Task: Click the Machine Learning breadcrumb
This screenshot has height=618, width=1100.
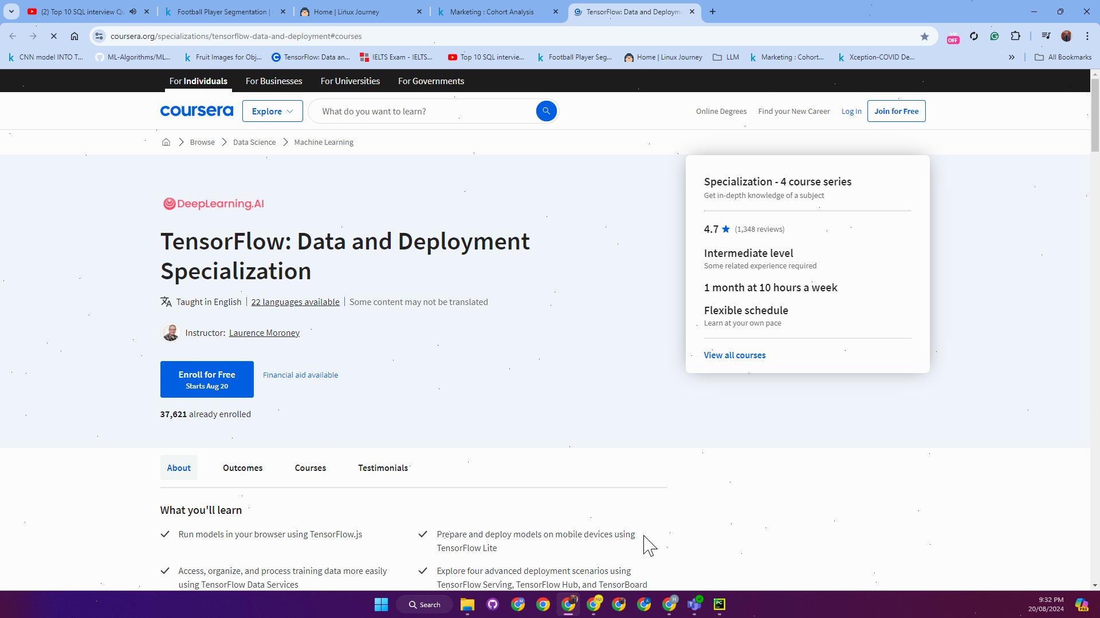Action: (x=324, y=142)
